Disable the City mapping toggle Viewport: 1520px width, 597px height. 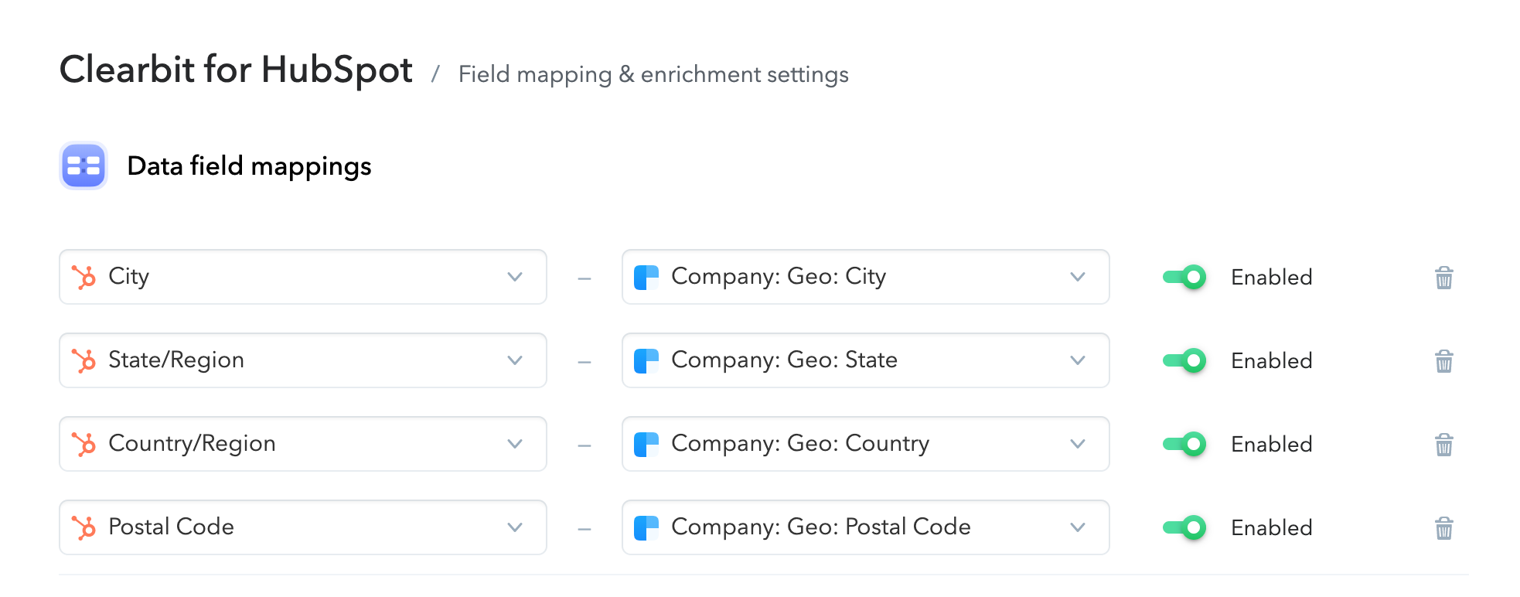[x=1184, y=277]
